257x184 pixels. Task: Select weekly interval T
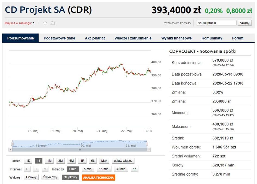pos(36,169)
